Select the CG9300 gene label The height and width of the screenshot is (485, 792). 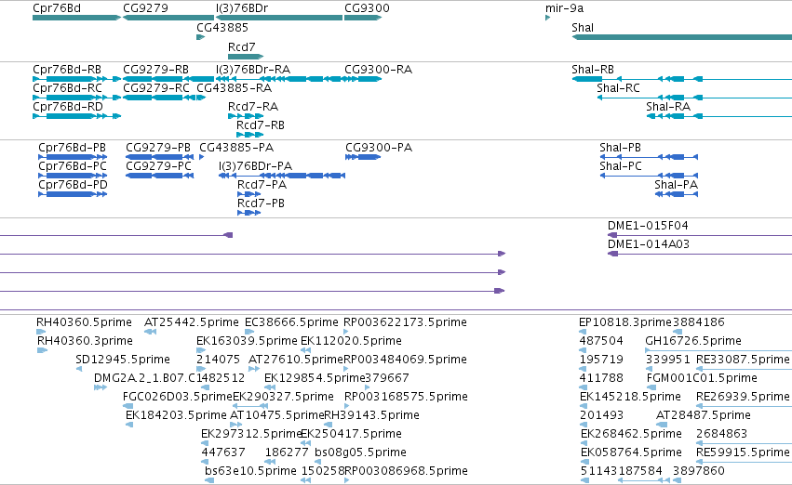368,8
